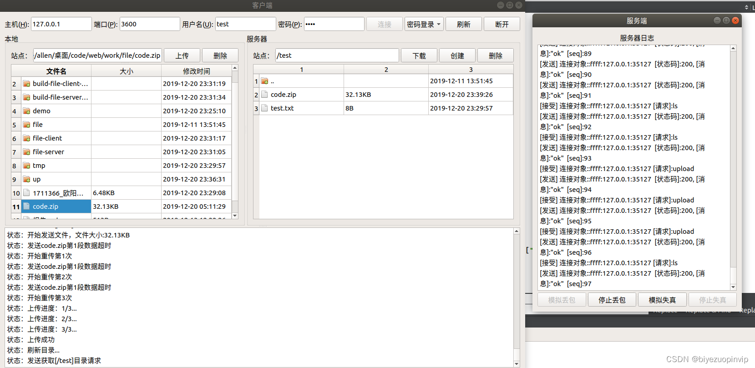Click server table column header 2
The image size is (755, 368).
[x=386, y=70]
